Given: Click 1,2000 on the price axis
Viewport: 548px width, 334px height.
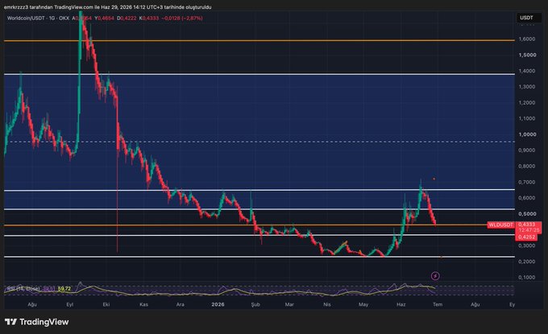Looking at the screenshot, I should click(x=527, y=102).
